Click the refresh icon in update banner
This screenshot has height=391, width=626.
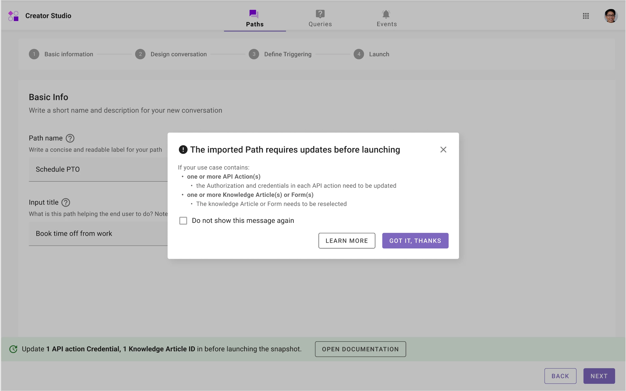click(13, 349)
